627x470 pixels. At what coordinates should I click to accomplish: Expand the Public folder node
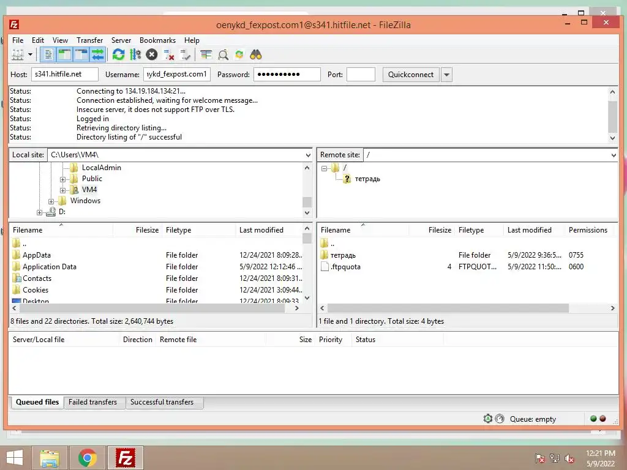coord(63,179)
